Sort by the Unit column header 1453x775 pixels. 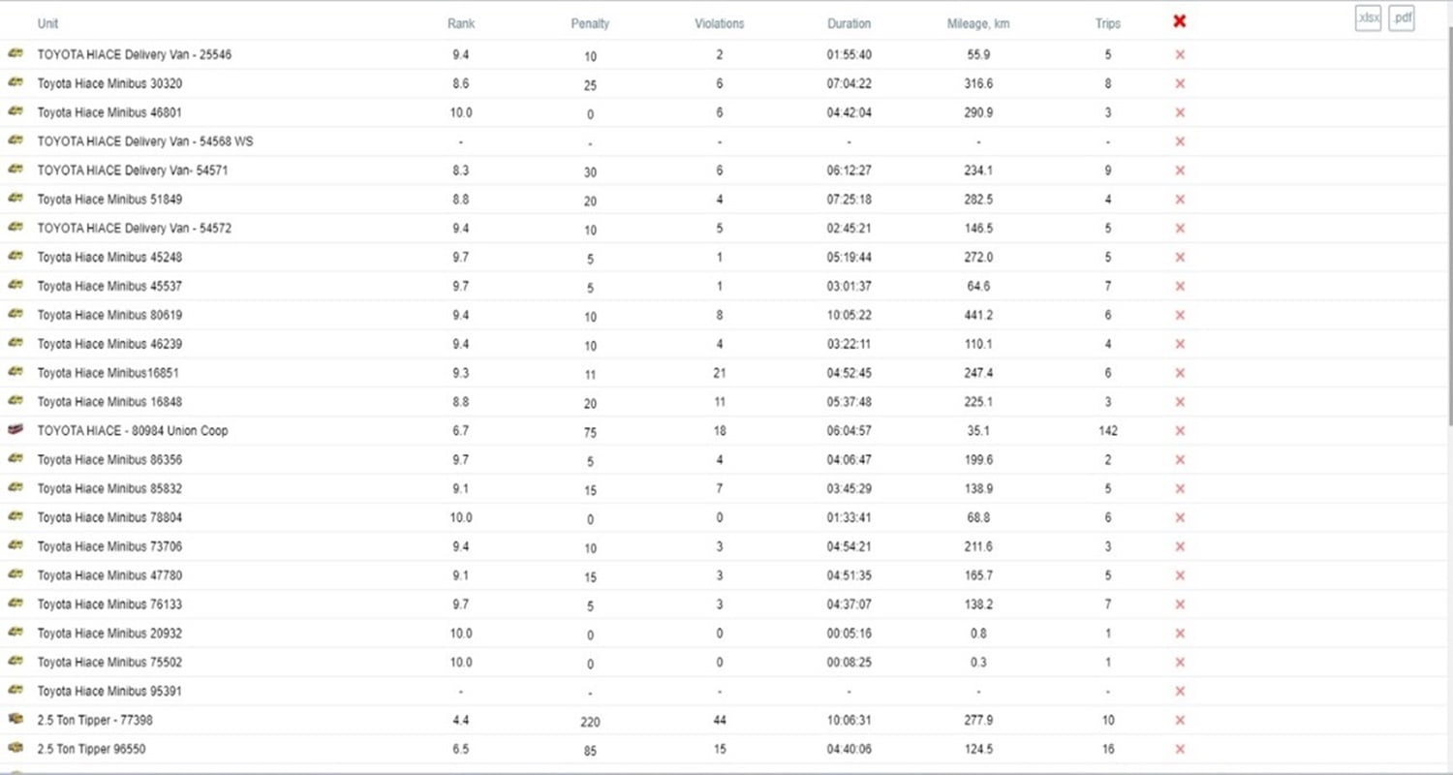[x=47, y=23]
